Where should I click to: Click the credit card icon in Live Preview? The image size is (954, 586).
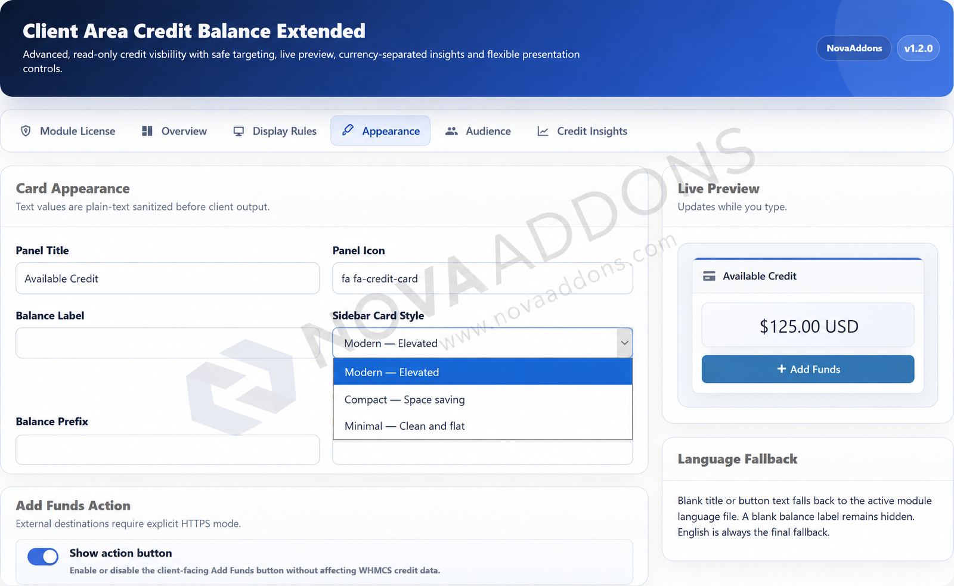pyautogui.click(x=709, y=276)
